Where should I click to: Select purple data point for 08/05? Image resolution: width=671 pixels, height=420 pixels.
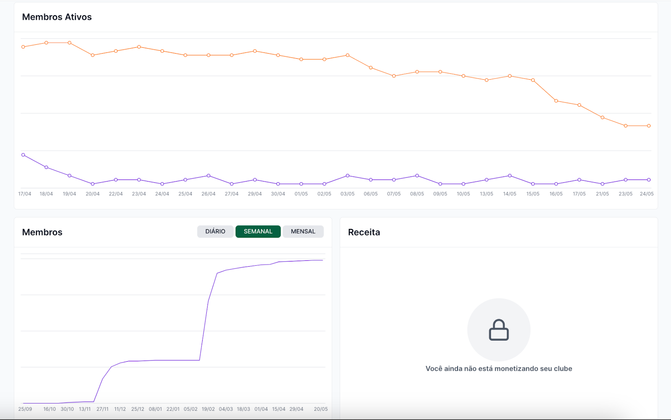point(417,176)
